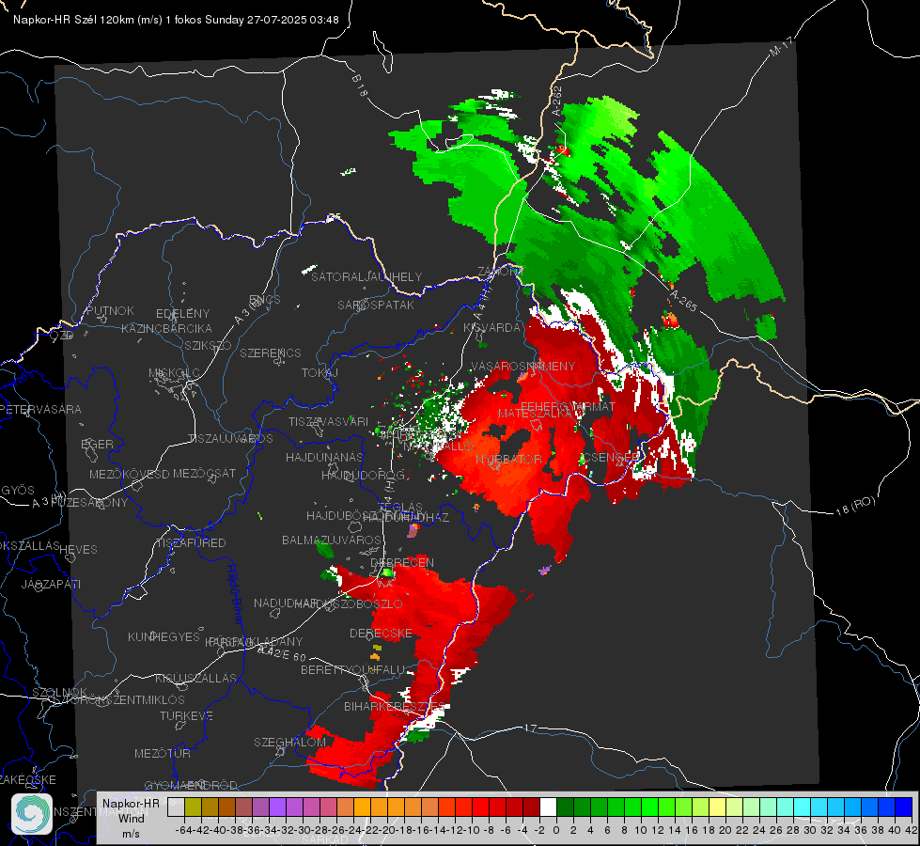Click the DERECSKE city label
Viewport: 920px width, 846px height.
click(381, 634)
